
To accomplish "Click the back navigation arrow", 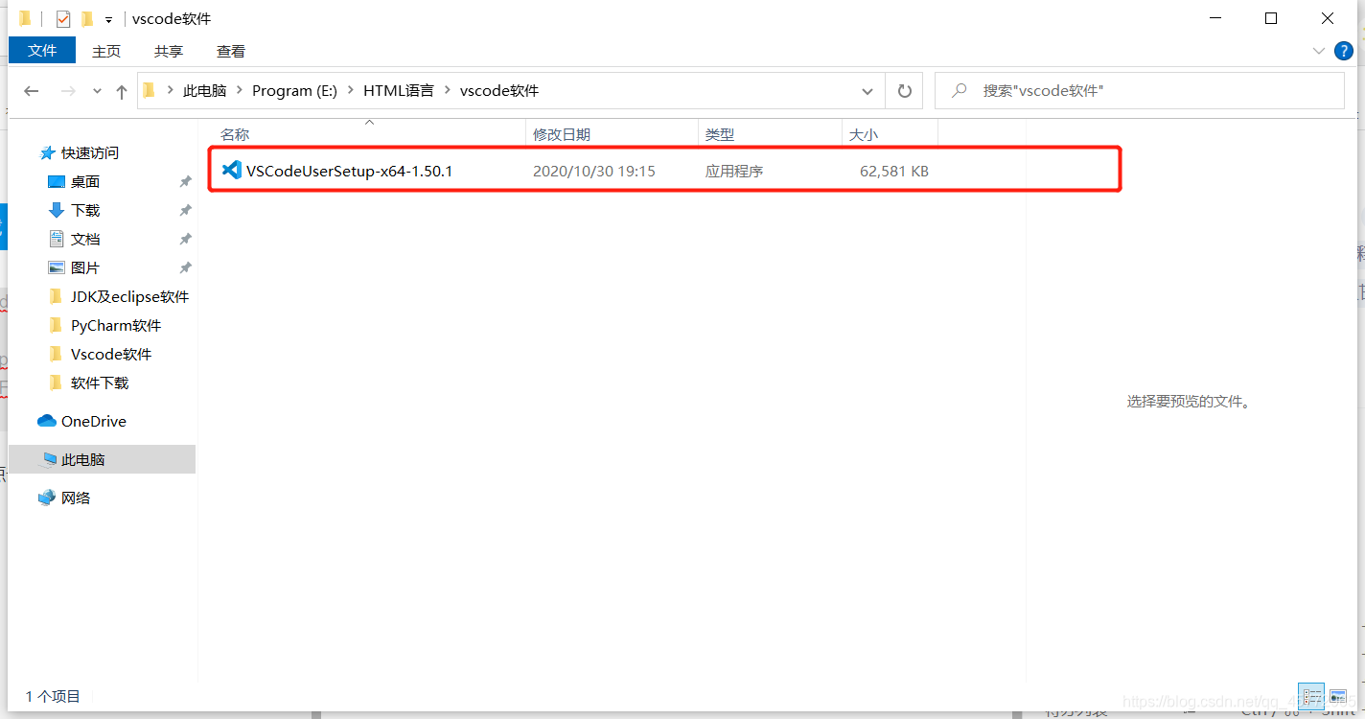I will click(x=32, y=91).
